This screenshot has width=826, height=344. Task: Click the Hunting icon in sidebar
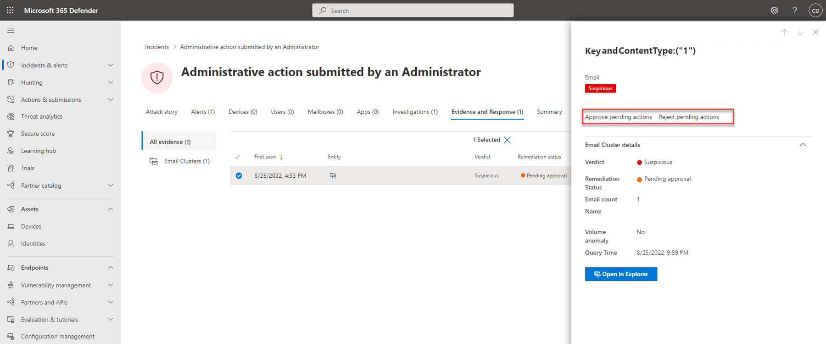point(11,82)
